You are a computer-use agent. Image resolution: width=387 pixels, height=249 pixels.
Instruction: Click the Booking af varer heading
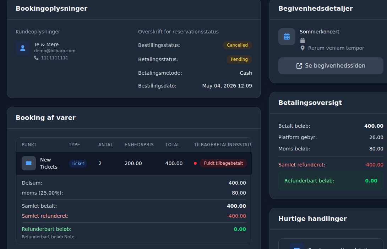point(46,118)
